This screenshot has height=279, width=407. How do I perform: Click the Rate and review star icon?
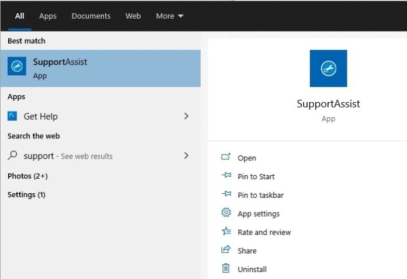coord(226,232)
